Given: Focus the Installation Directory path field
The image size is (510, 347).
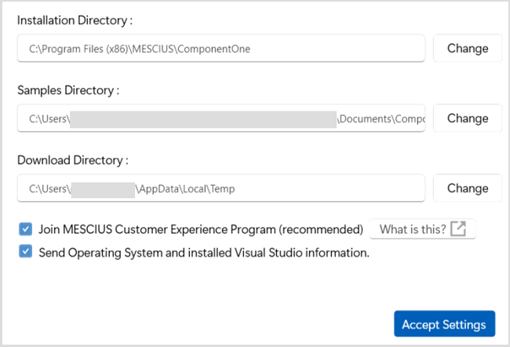Looking at the screenshot, I should (220, 49).
